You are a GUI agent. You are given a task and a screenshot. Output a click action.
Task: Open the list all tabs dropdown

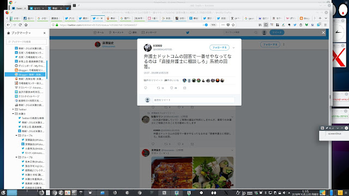[x=326, y=18]
